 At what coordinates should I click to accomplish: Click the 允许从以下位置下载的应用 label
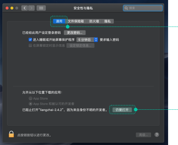click(x=42, y=92)
